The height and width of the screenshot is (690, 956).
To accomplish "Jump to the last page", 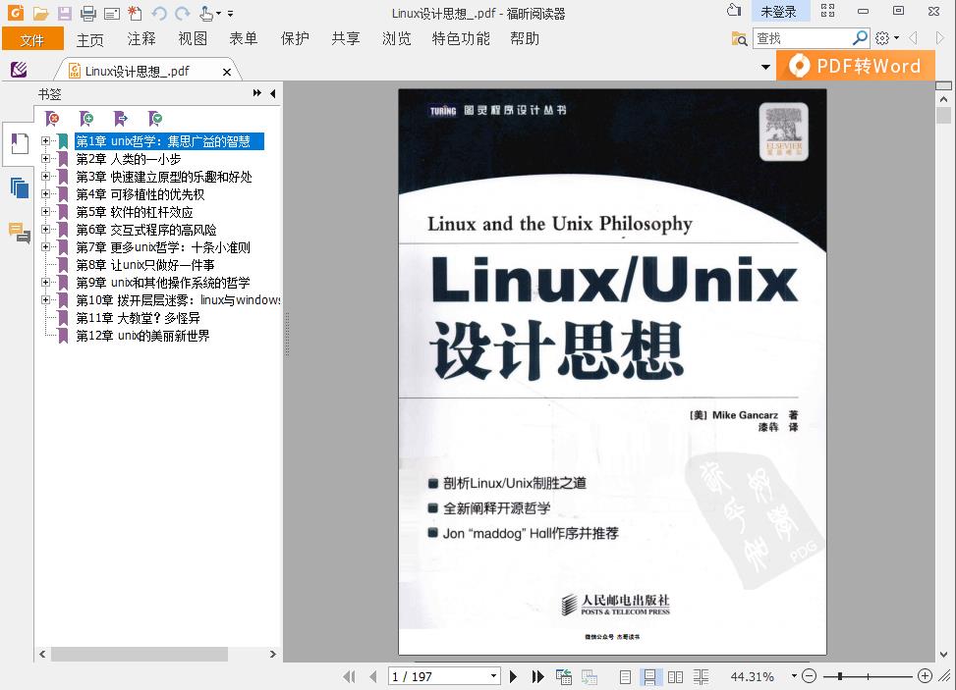I will pyautogui.click(x=537, y=676).
